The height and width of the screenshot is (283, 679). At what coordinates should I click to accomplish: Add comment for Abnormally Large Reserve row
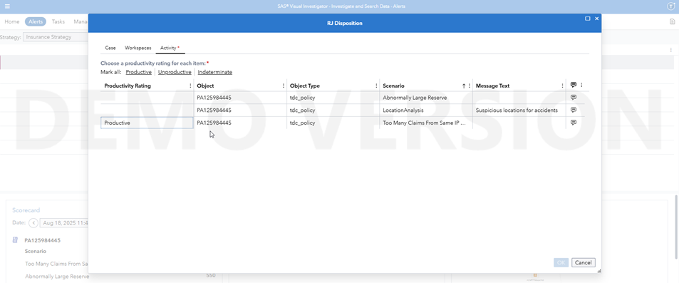click(x=574, y=98)
